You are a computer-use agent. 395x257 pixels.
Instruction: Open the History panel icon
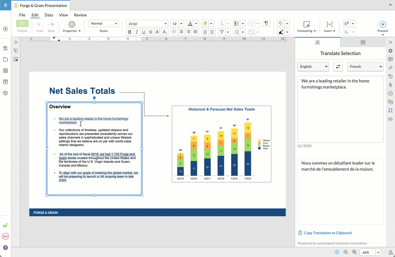click(390, 76)
